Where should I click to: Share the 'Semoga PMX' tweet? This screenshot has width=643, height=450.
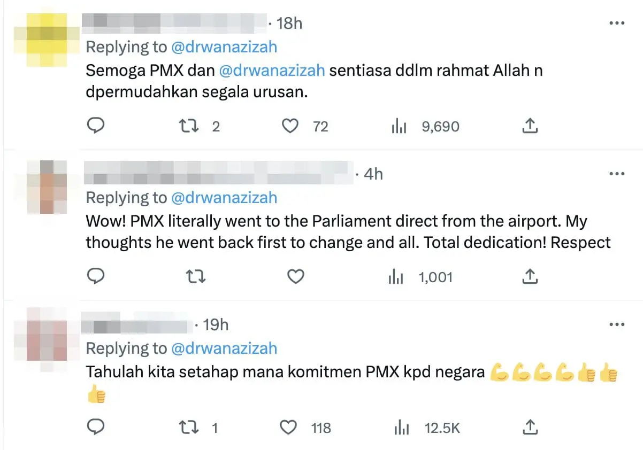pyautogui.click(x=529, y=126)
